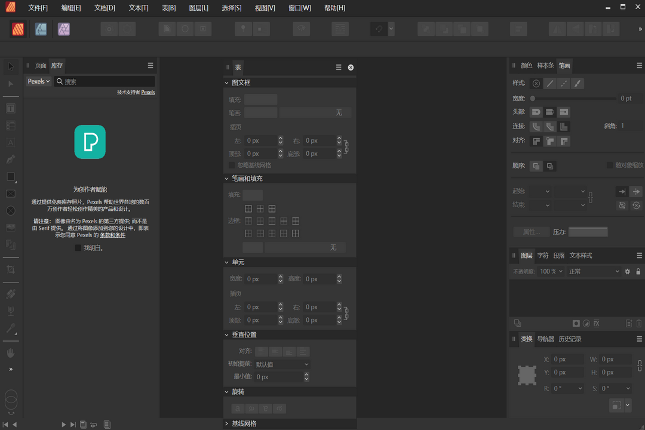Open the Pexels source dropdown

coord(38,81)
